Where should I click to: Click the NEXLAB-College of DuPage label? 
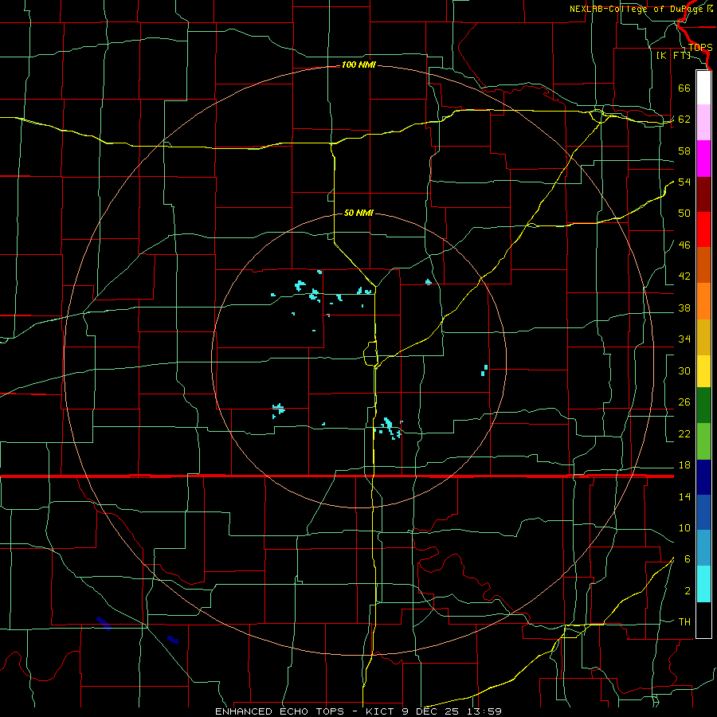coord(641,9)
